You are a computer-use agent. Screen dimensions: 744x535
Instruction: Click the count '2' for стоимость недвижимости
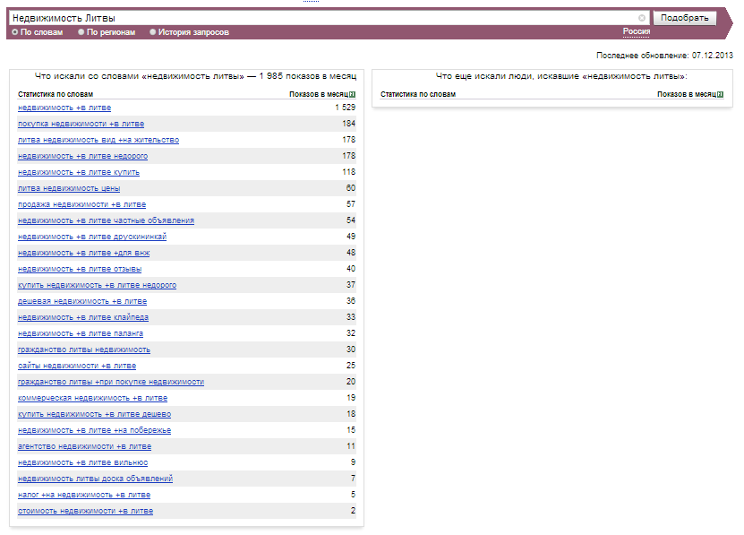(x=353, y=511)
